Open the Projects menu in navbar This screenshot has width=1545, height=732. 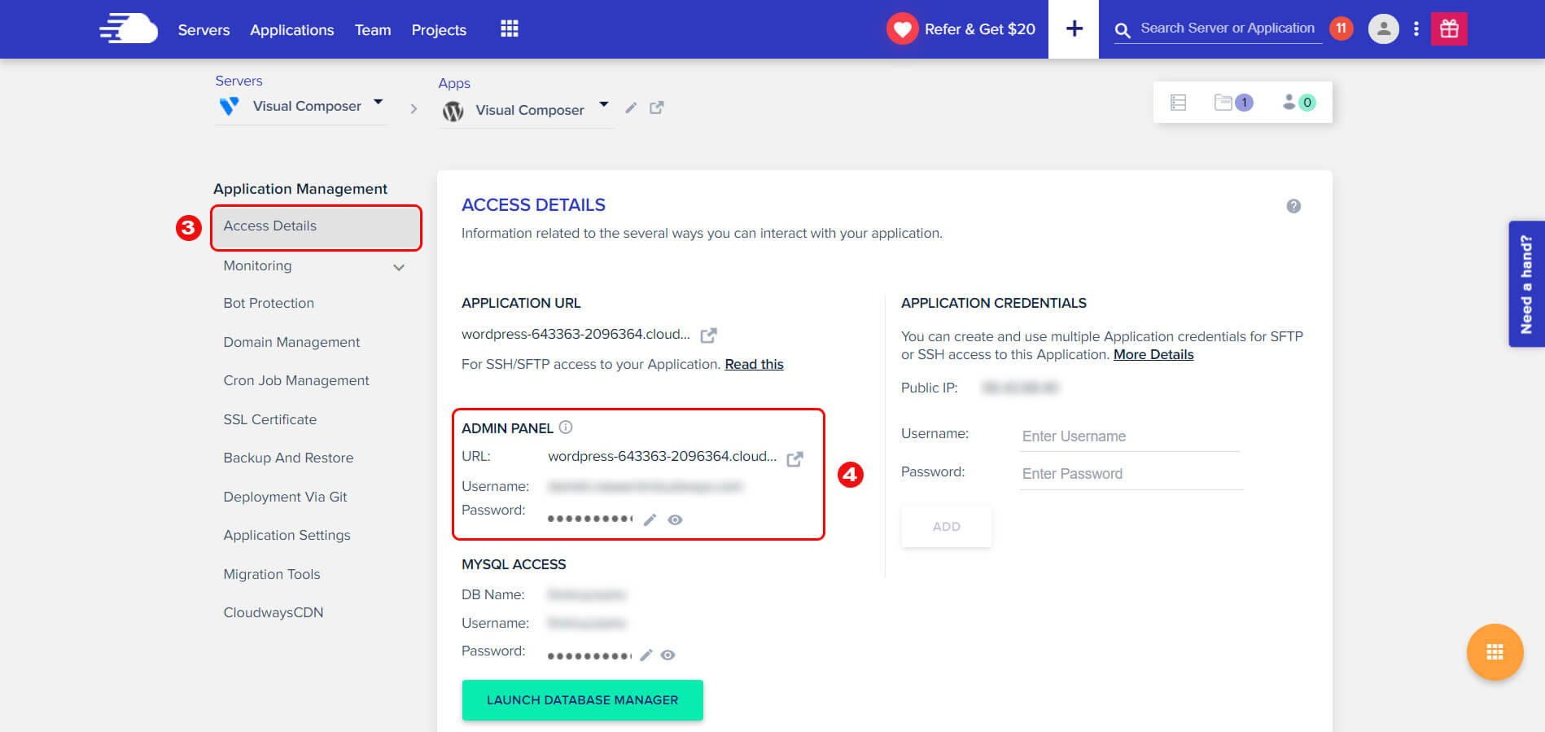tap(439, 30)
